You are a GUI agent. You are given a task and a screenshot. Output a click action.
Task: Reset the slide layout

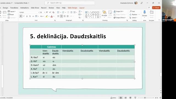pyautogui.click(x=11, y=15)
